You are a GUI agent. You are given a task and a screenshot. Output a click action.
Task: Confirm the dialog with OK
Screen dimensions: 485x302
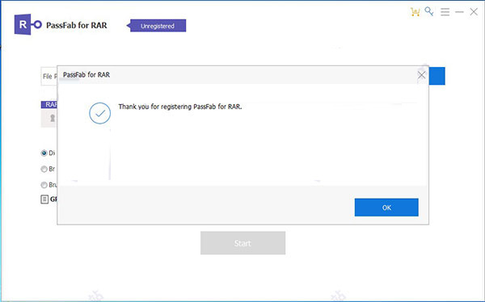pyautogui.click(x=386, y=208)
